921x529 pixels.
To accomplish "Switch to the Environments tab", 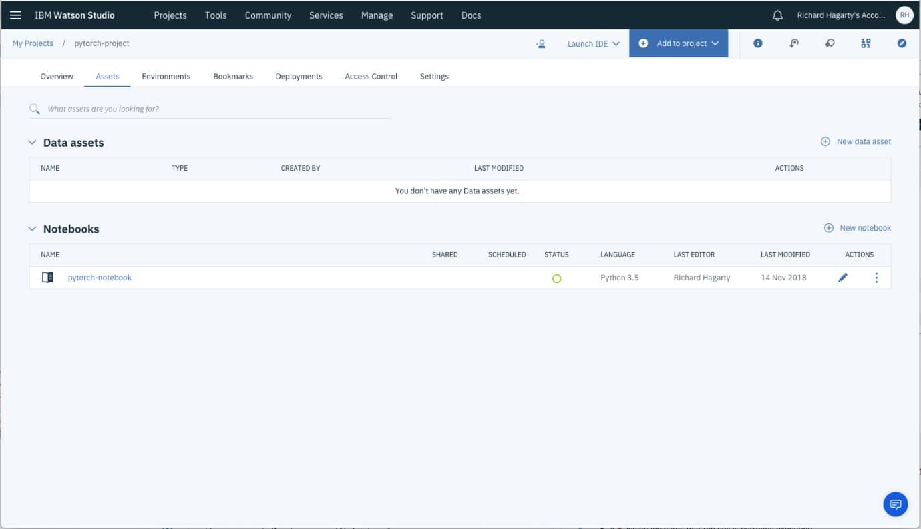I will pos(166,77).
